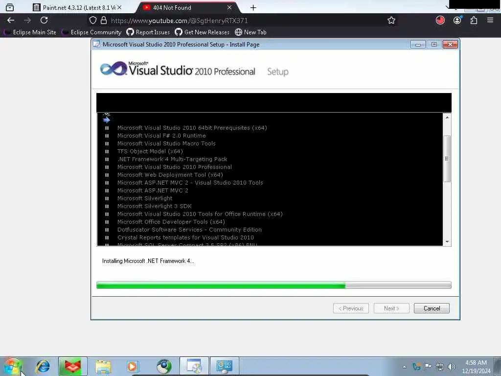Open the Get New Releases bookmark

(202, 32)
